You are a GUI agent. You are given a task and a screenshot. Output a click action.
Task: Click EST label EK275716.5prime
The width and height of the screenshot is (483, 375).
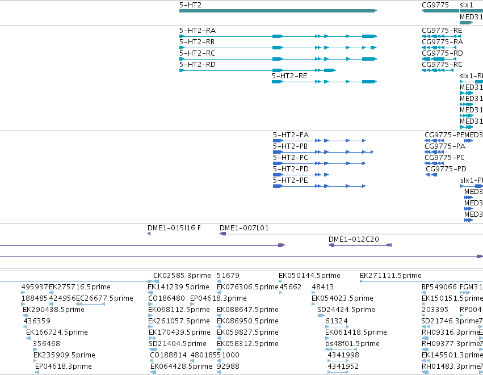[80, 287]
